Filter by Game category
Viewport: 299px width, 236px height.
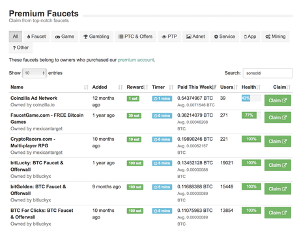(64, 37)
